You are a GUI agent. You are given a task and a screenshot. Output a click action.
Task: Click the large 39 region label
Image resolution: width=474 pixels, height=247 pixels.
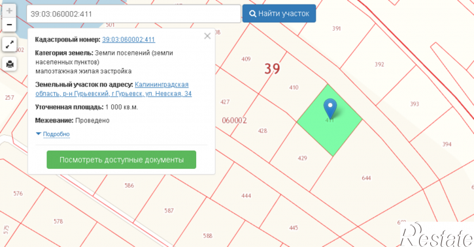(272, 68)
